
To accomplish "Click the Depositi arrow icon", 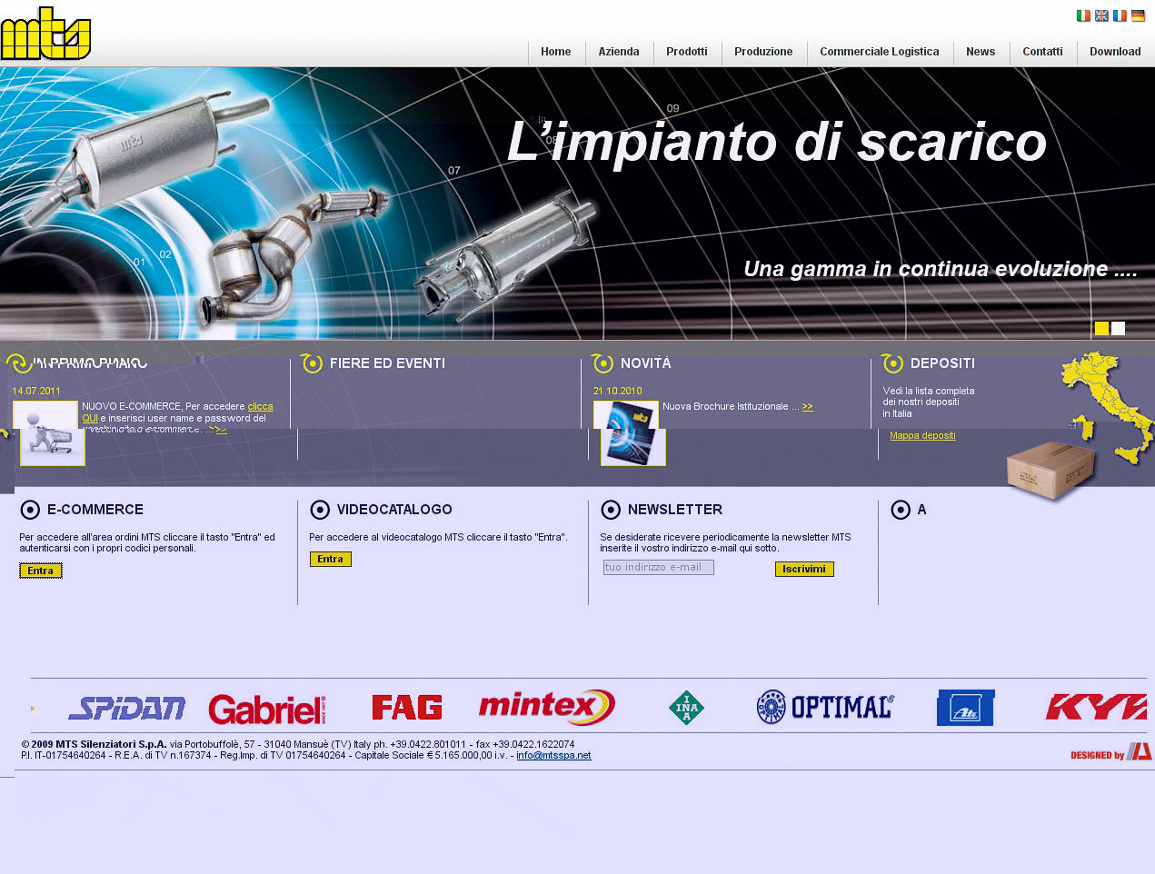I will 892,363.
